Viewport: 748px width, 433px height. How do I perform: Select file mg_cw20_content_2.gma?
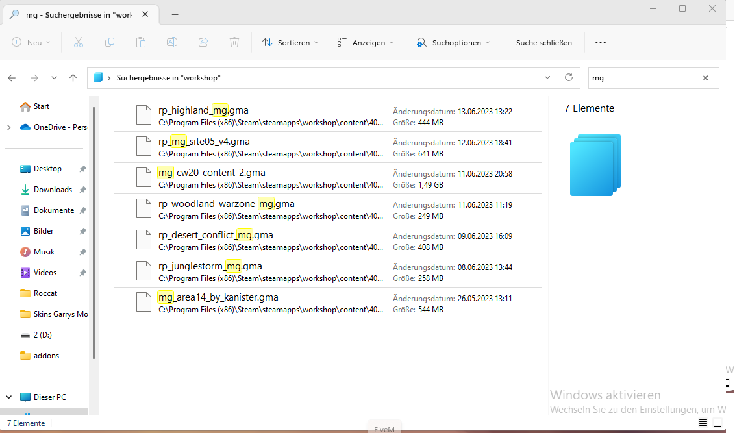(327, 179)
